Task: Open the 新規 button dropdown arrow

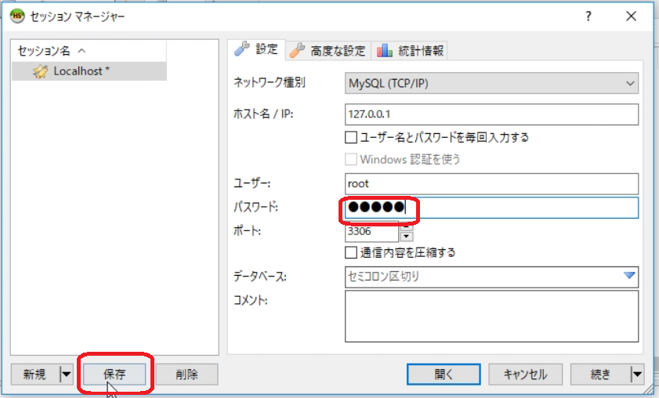Action: (67, 374)
